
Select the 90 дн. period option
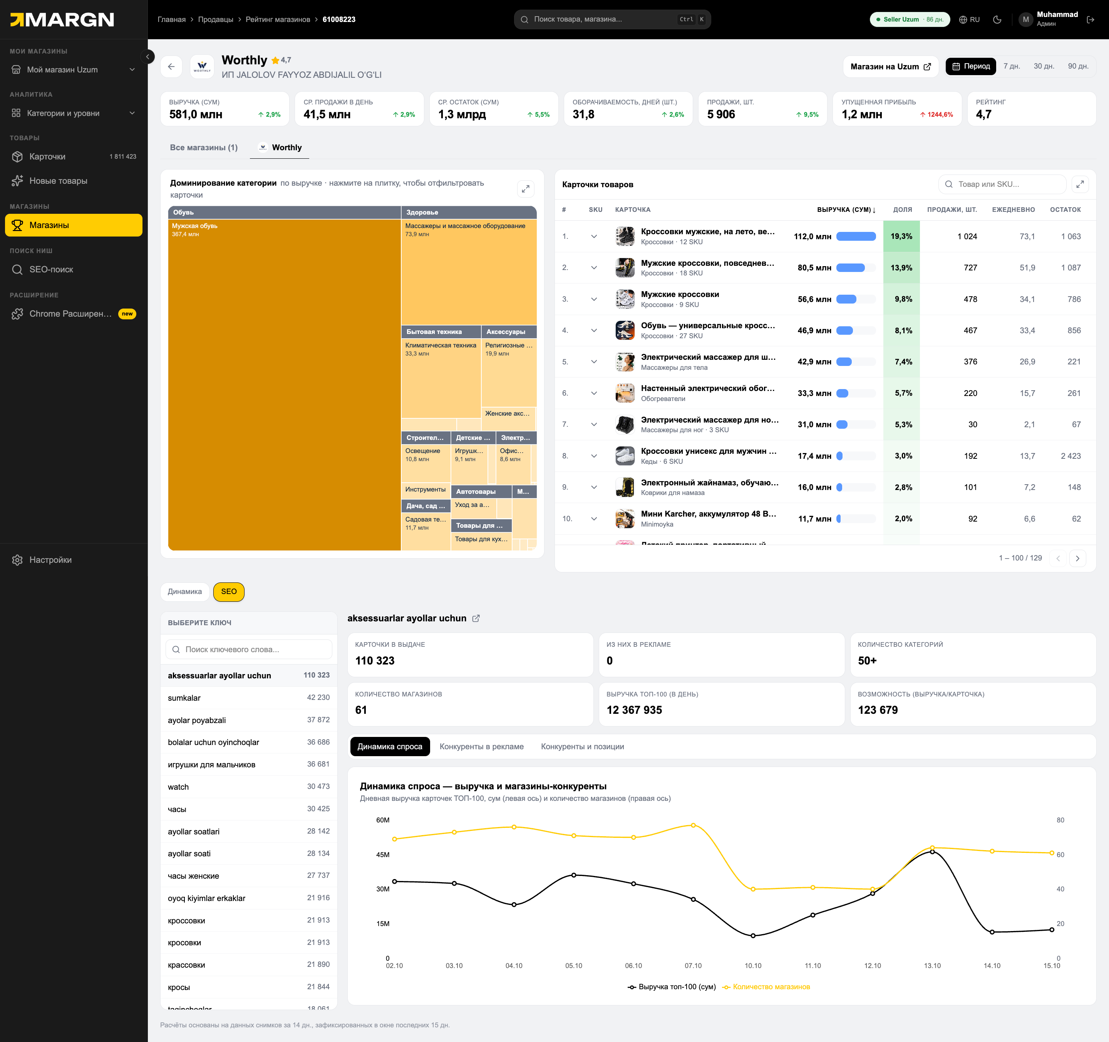(x=1078, y=66)
